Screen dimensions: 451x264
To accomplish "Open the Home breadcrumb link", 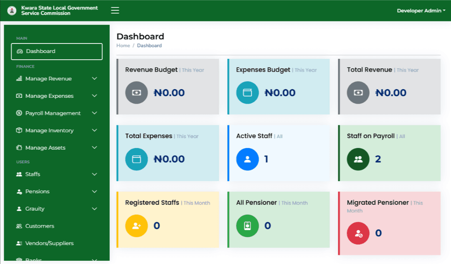I will [123, 46].
